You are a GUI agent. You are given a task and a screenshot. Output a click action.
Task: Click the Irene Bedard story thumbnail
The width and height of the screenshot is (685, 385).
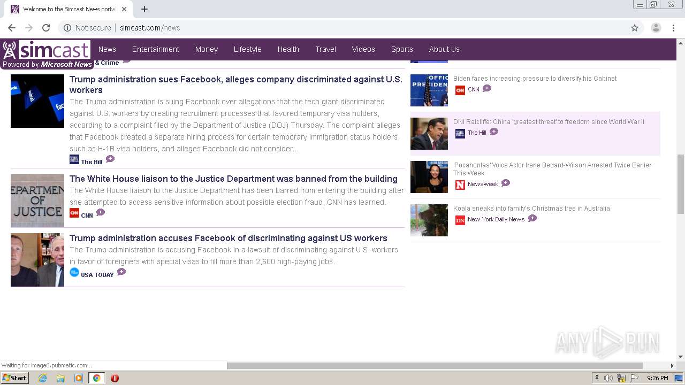pyautogui.click(x=429, y=177)
